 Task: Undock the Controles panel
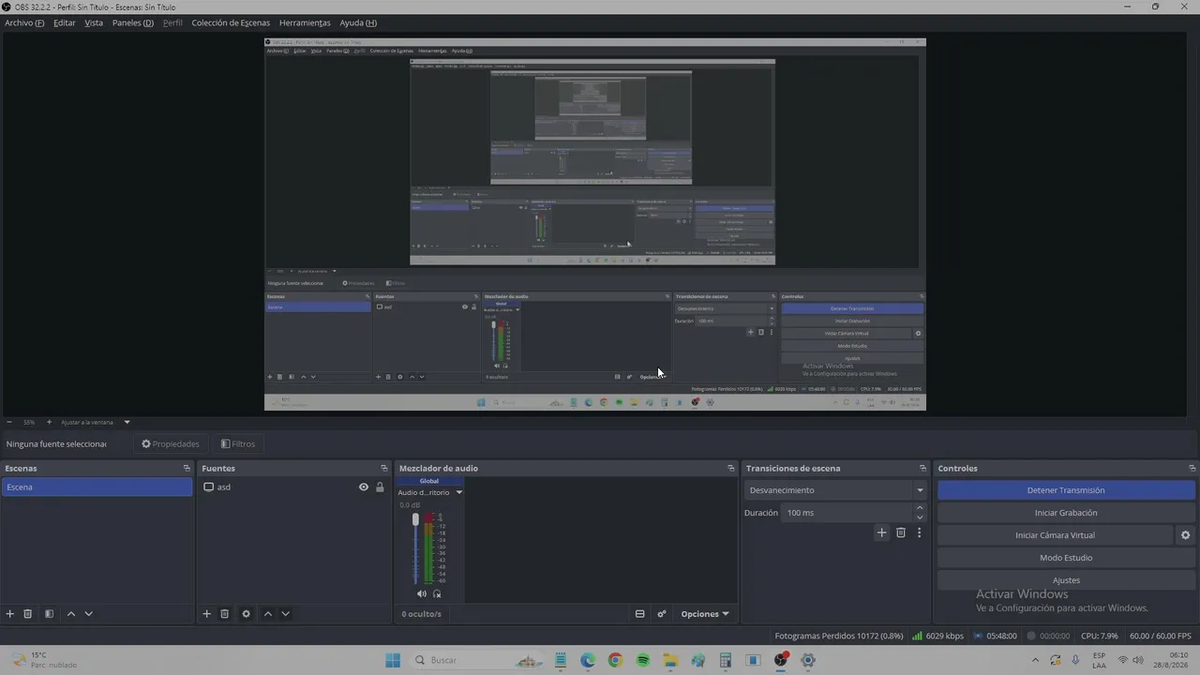click(1192, 469)
